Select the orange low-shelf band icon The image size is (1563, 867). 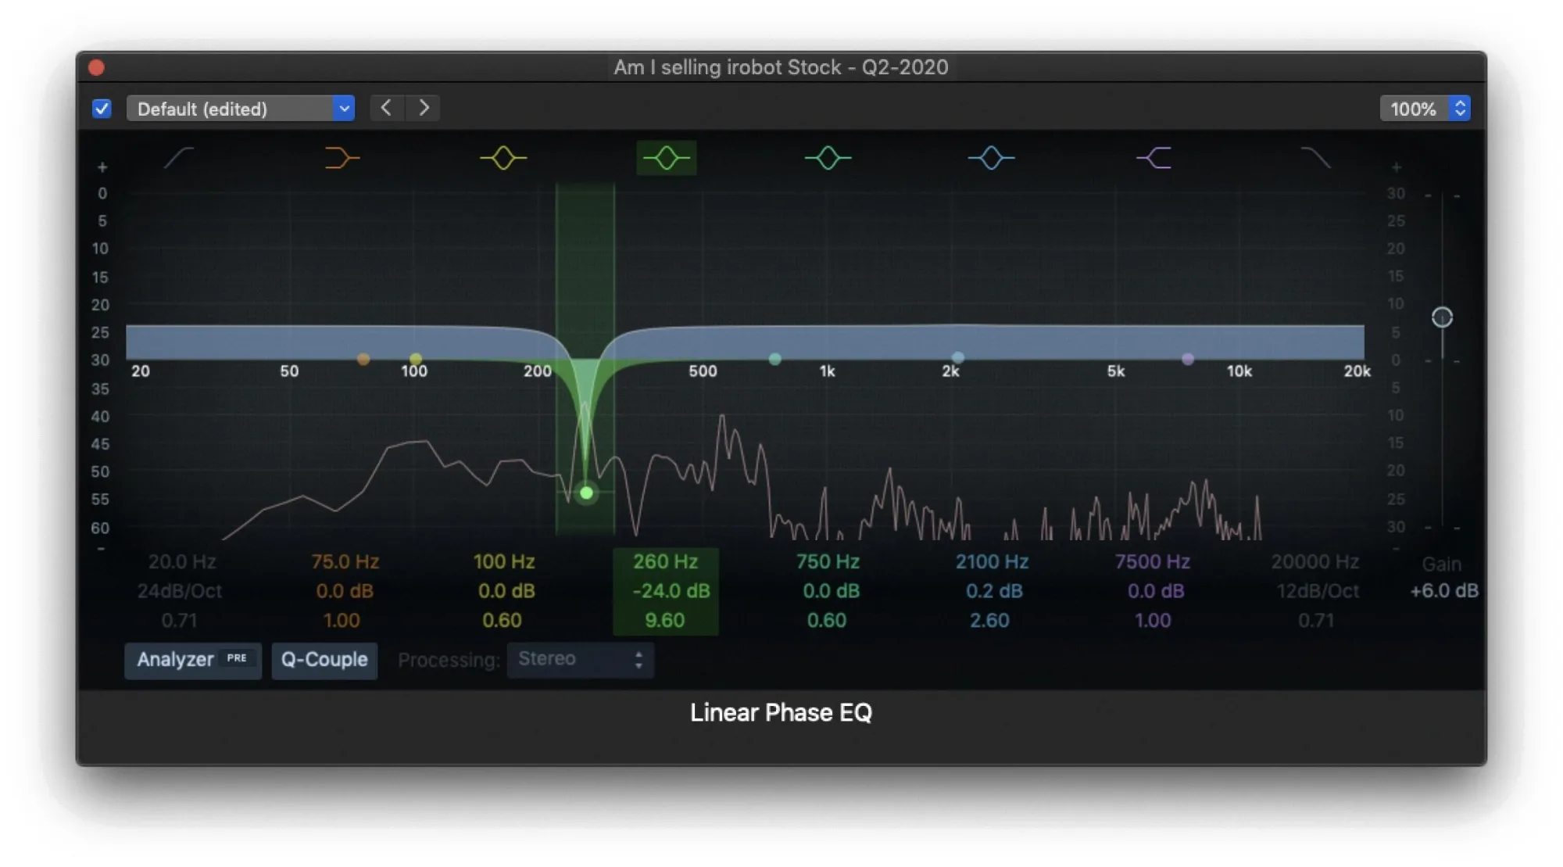(342, 157)
